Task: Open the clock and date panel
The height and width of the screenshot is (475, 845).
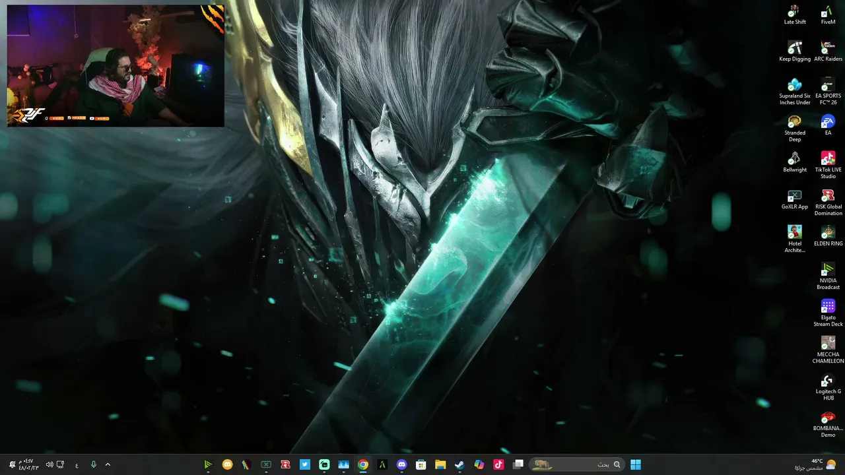Action: 28,464
